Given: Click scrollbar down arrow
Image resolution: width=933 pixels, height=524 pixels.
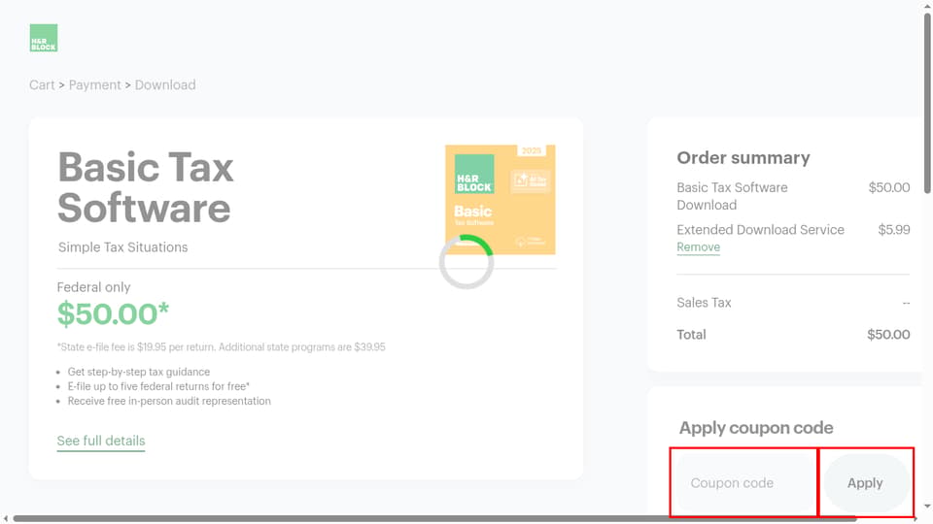Looking at the screenshot, I should (x=927, y=507).
